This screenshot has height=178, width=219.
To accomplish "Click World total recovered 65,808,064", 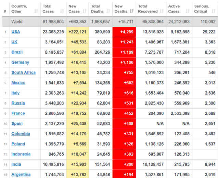I will click(x=153, y=22).
